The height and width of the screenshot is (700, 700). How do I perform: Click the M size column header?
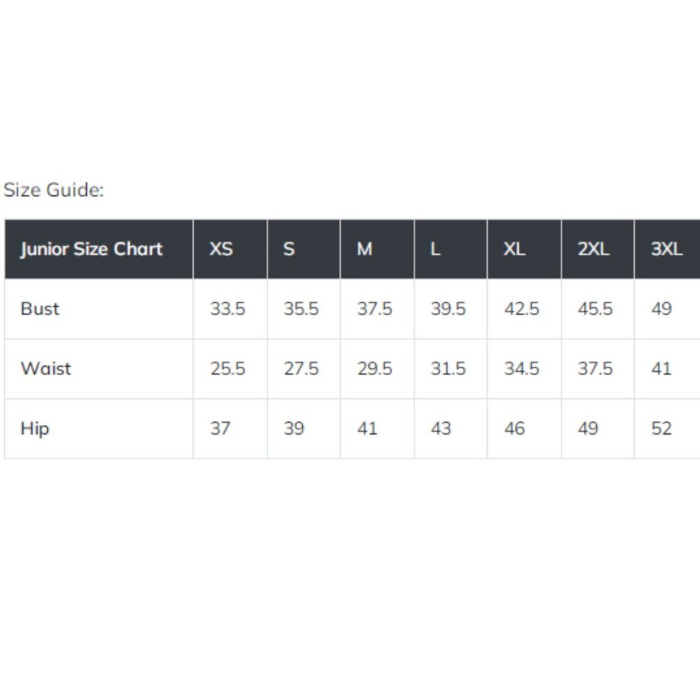click(x=377, y=249)
